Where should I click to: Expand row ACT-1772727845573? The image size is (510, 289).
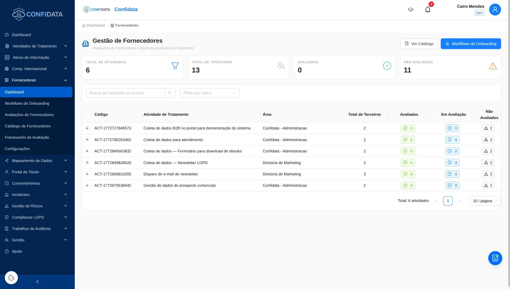(x=87, y=128)
